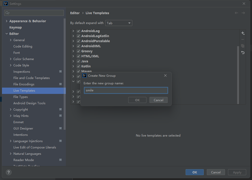This screenshot has height=180, width=252.
Task: Click the duplicate template icon
Action: tap(243, 46)
